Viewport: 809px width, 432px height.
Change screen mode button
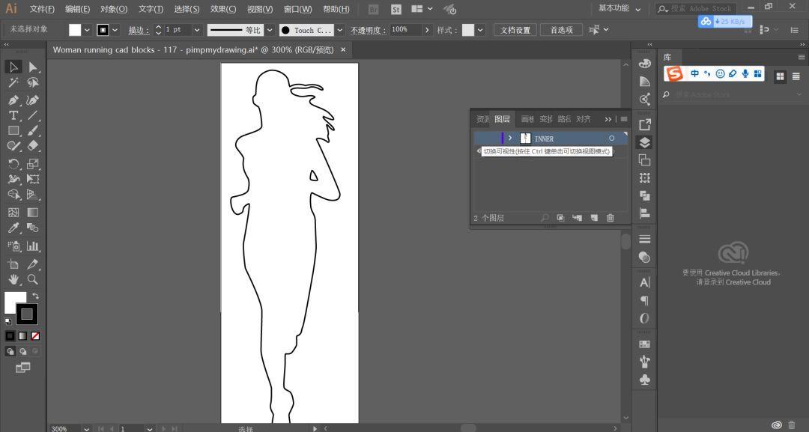point(22,368)
